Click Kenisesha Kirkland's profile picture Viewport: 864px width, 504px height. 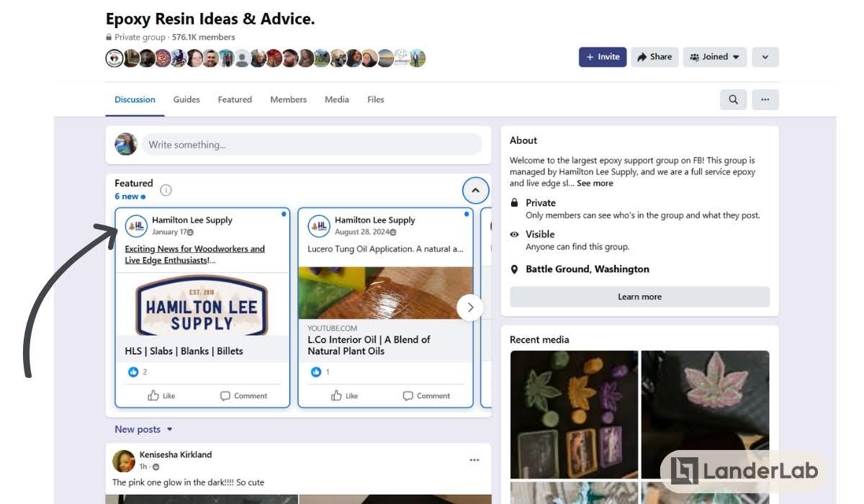(x=124, y=461)
